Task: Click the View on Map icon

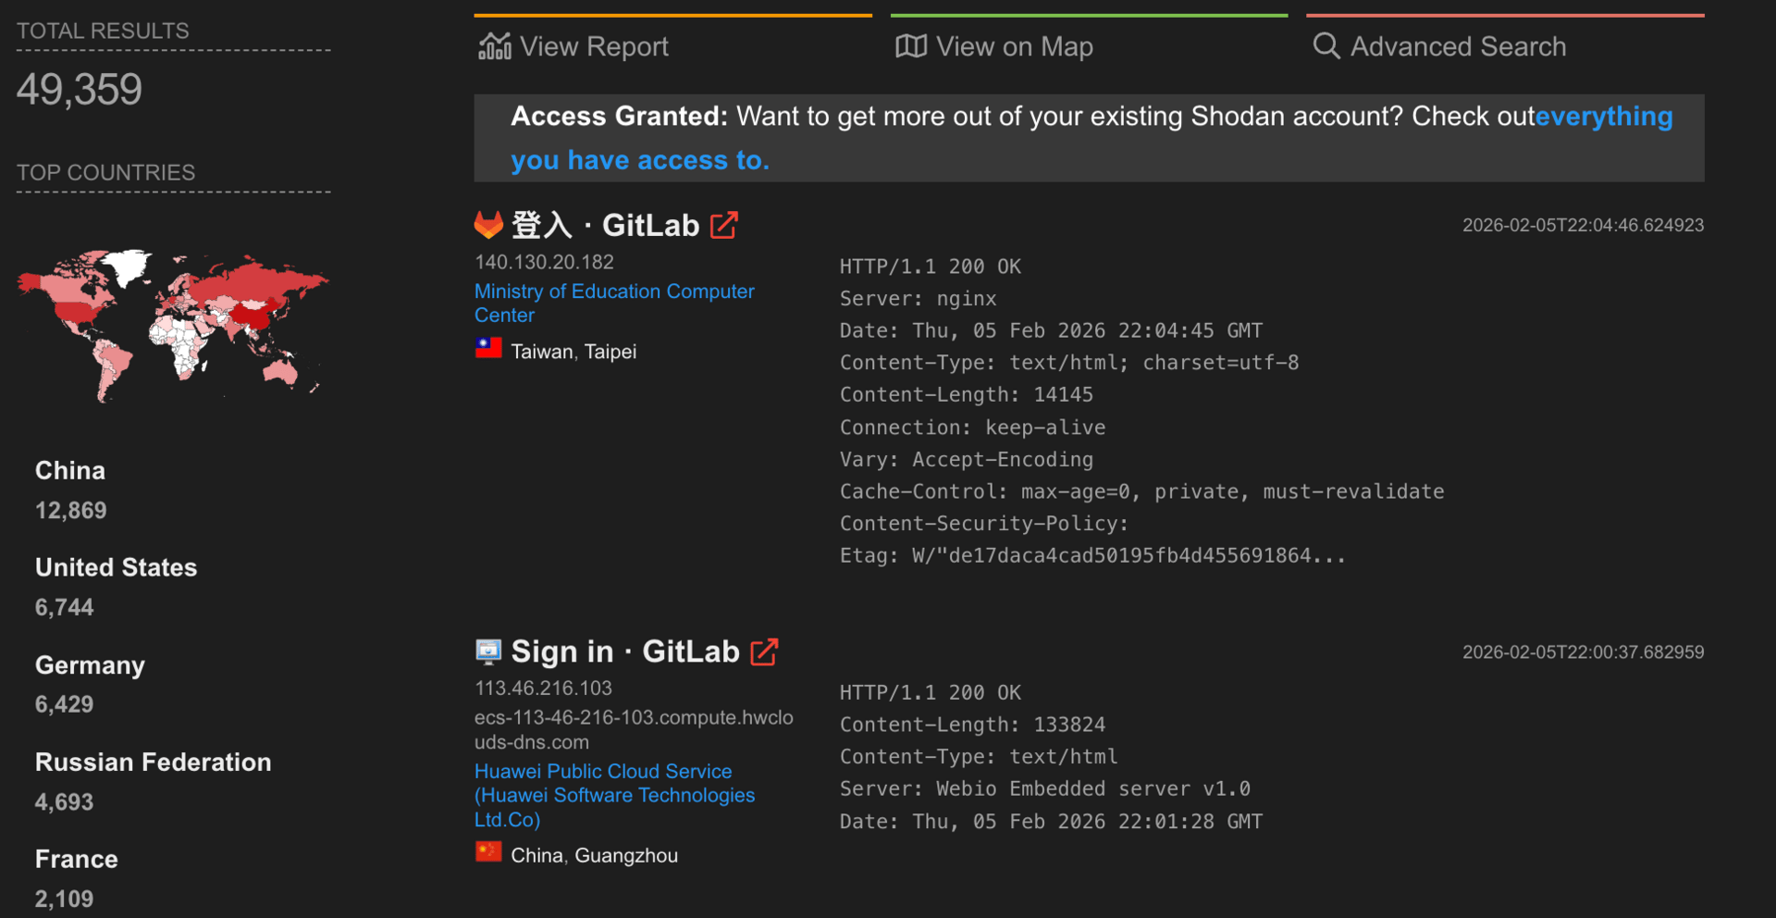Action: (910, 46)
